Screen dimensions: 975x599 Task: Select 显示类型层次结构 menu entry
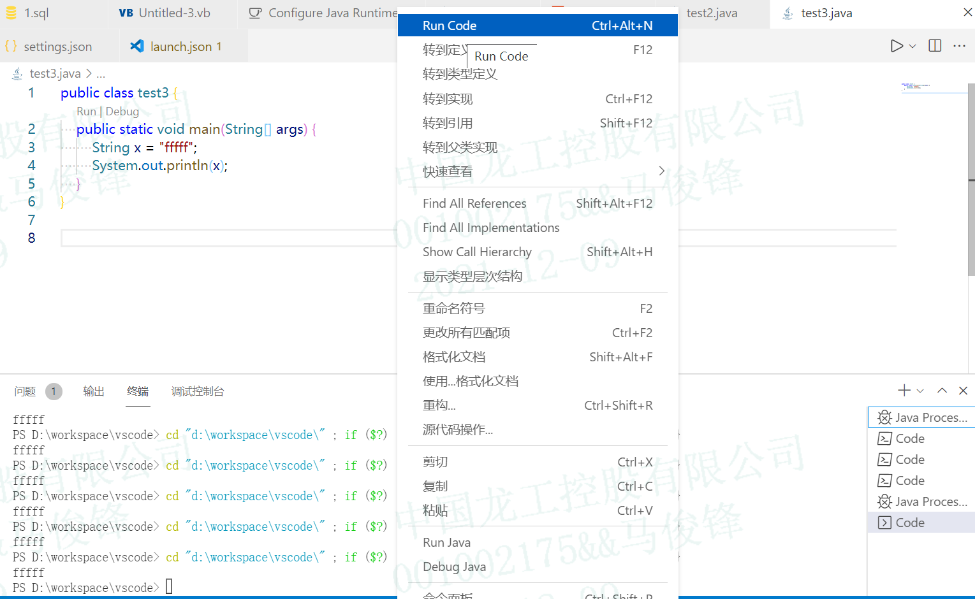tap(538, 276)
